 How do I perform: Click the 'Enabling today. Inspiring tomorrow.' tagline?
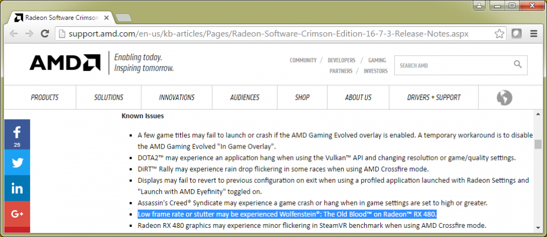pyautogui.click(x=144, y=63)
